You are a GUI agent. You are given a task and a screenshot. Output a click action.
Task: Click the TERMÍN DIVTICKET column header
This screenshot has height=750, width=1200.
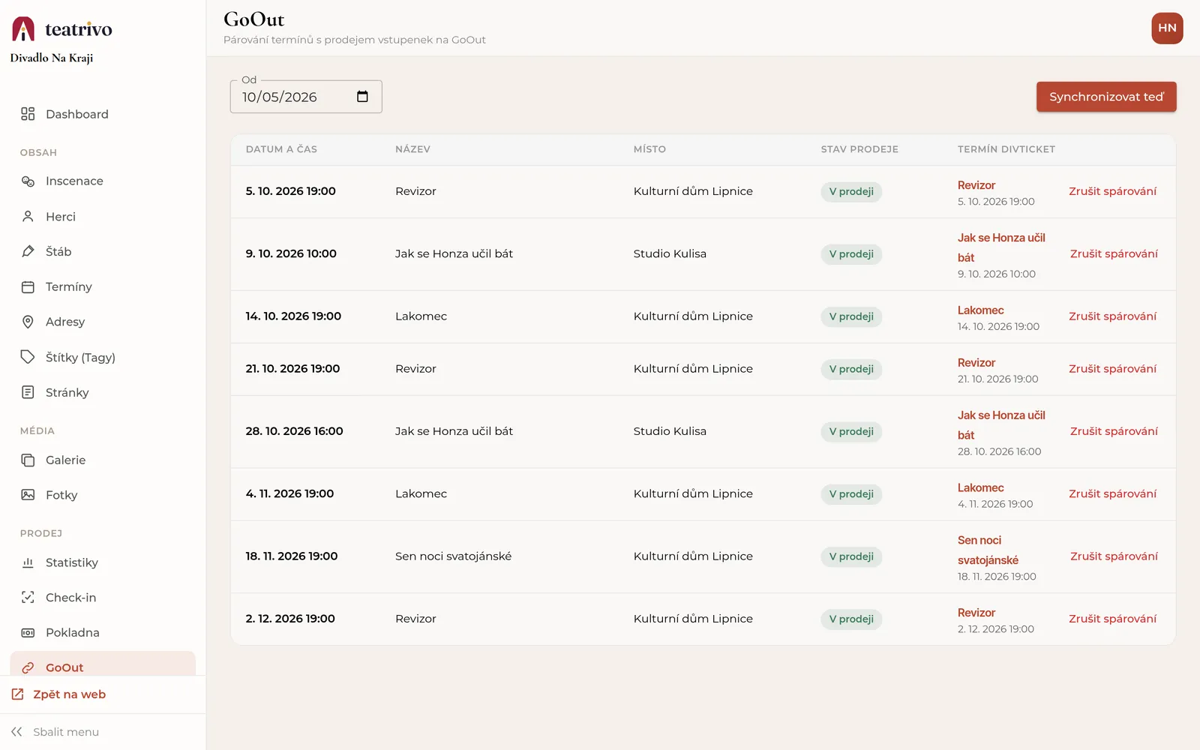1006,149
